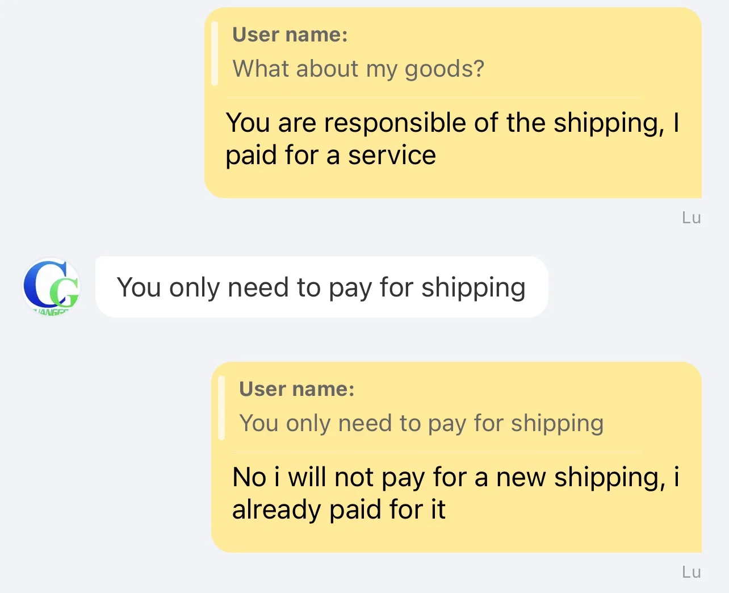Viewport: 729px width, 593px height.
Task: Tap the "Lu" read status under the last message
Action: click(691, 572)
